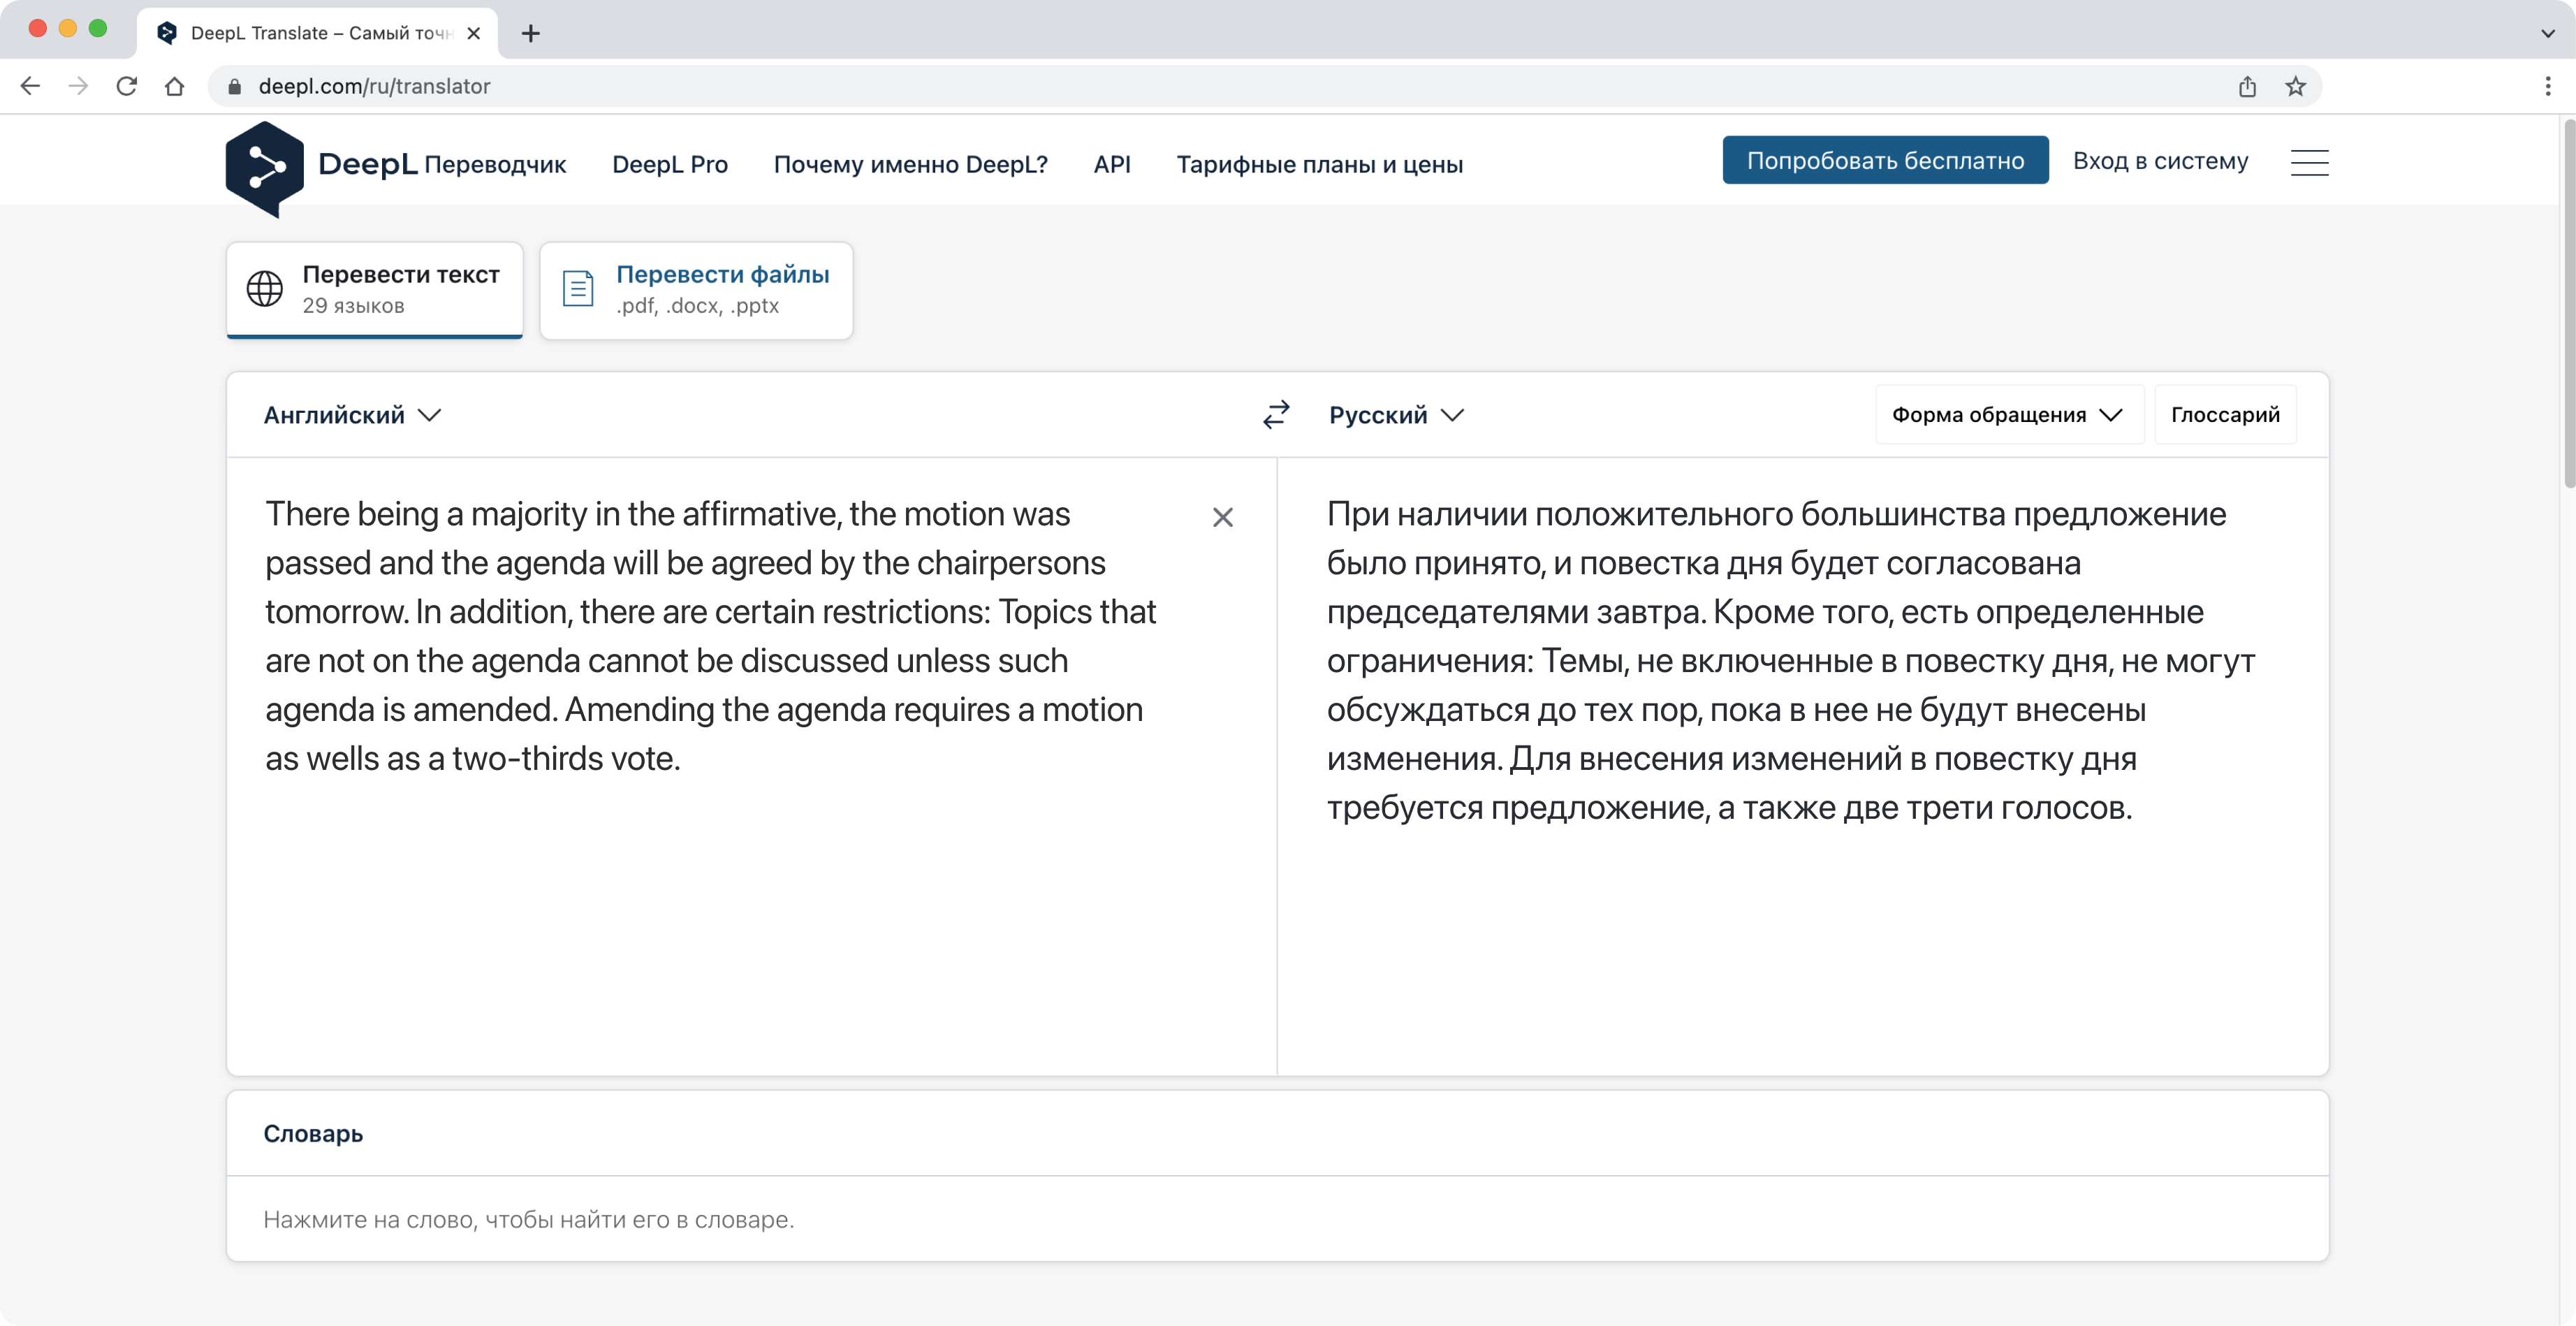Open the API menu item
The image size is (2576, 1326).
[1112, 164]
